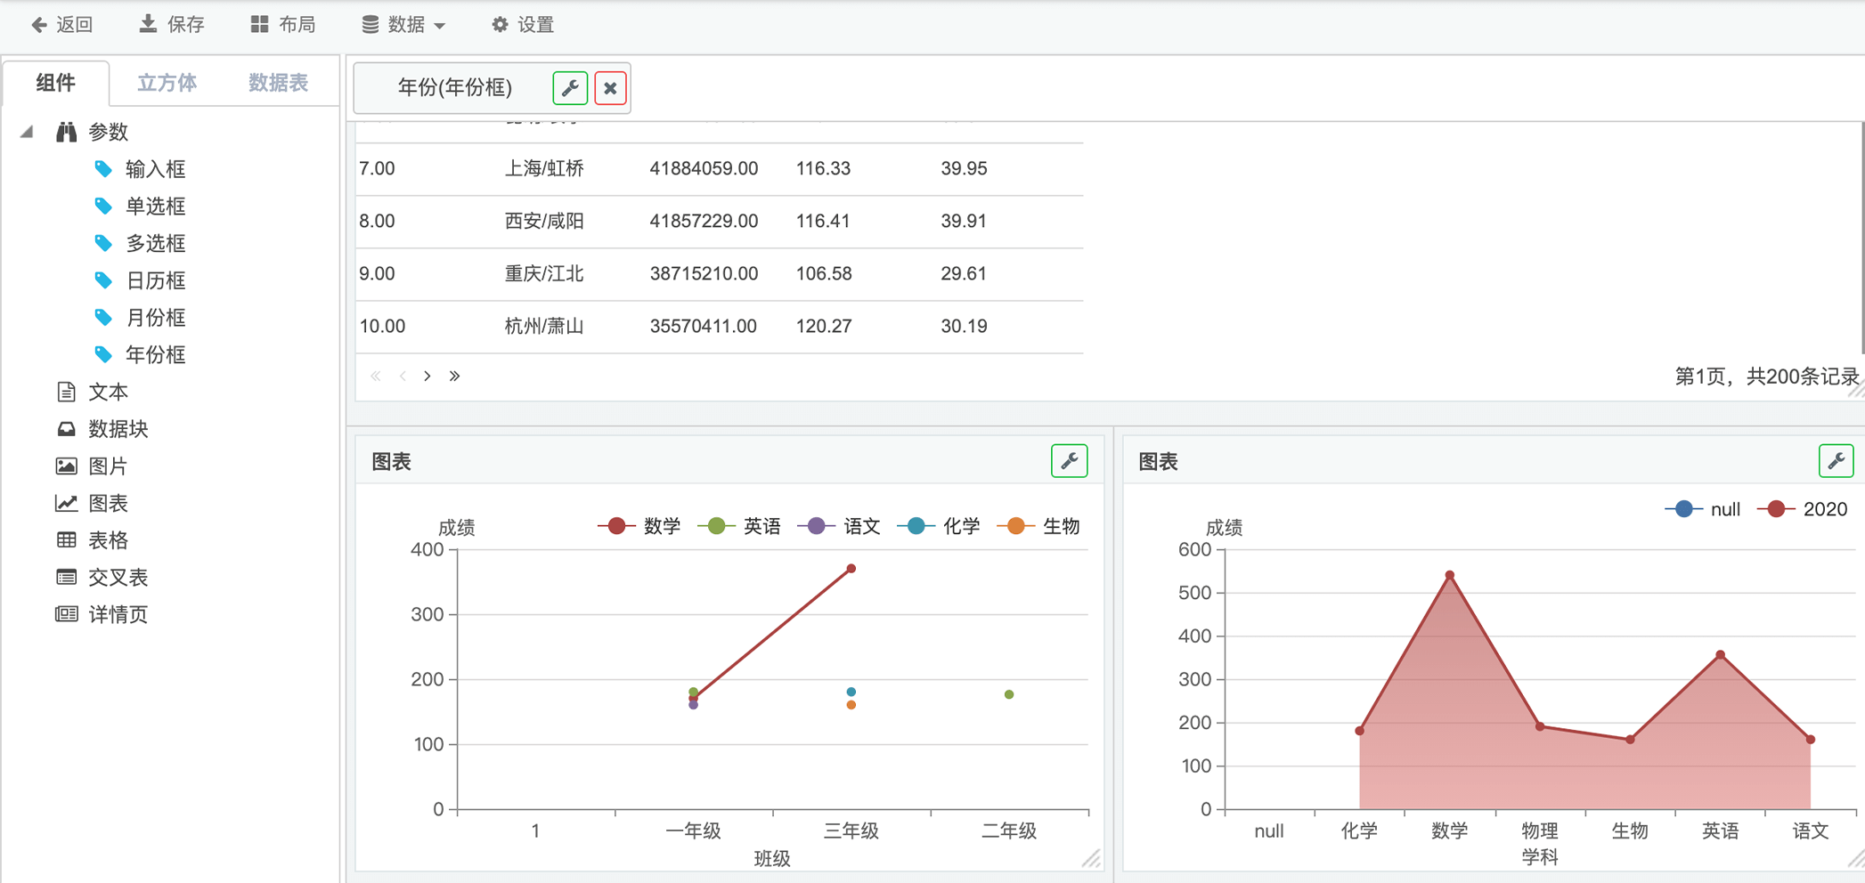Switch to the 组件 tab

(x=56, y=83)
